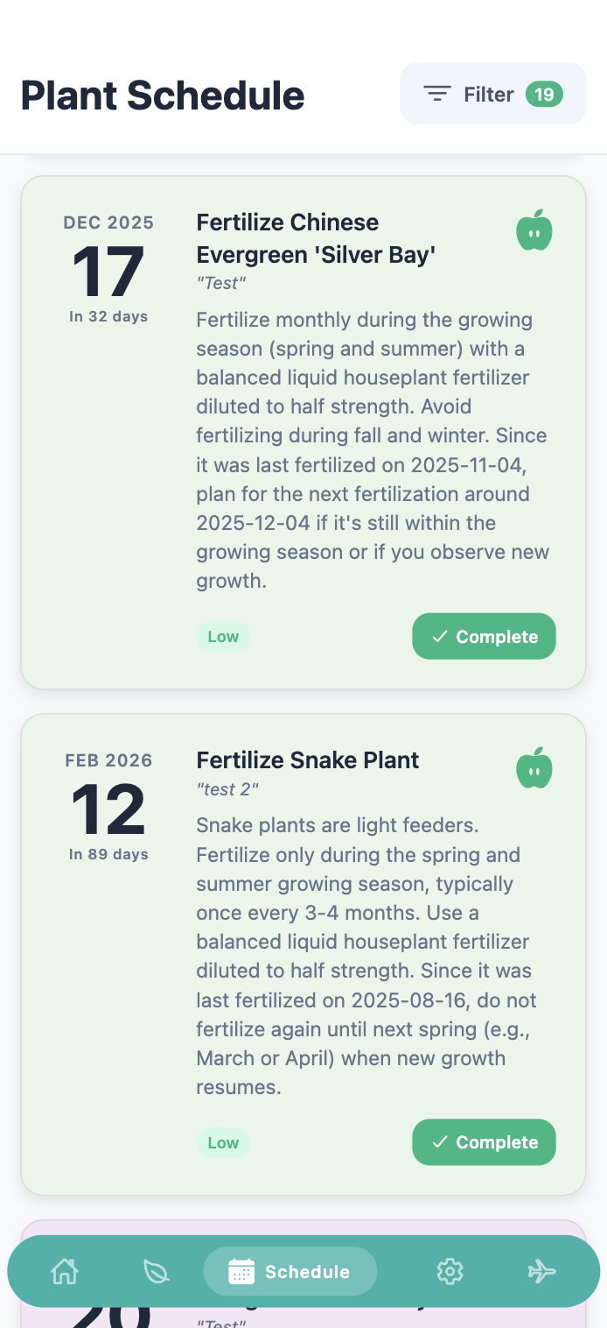Open the Filter options
This screenshot has height=1328, width=607.
[x=488, y=94]
